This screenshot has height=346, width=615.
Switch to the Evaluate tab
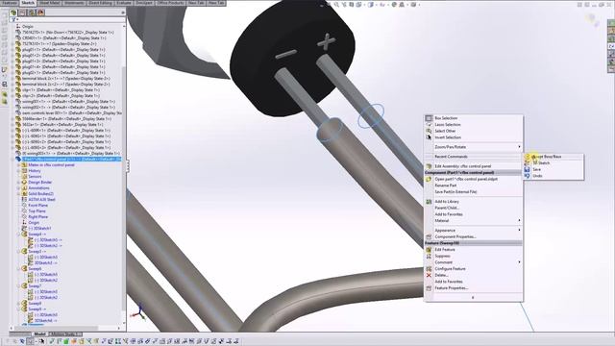(124, 3)
